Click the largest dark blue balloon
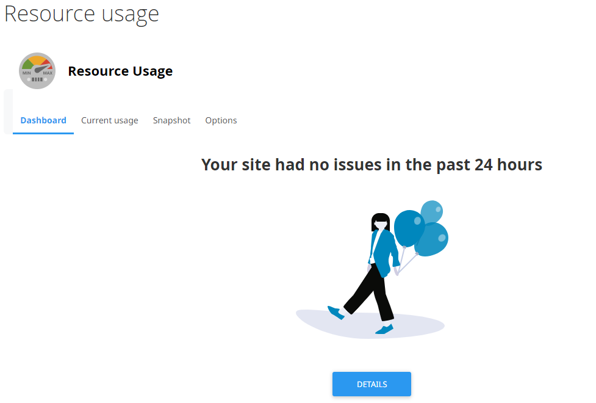Screen dimensions: 596x403 coord(408,227)
